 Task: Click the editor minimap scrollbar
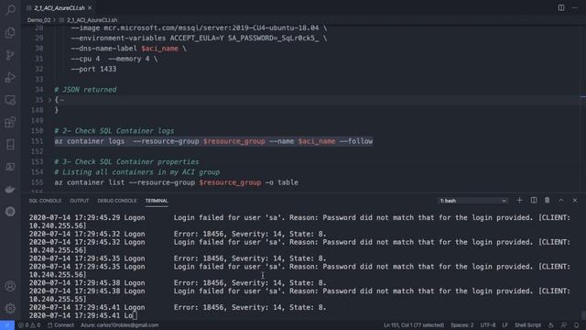pos(583,97)
